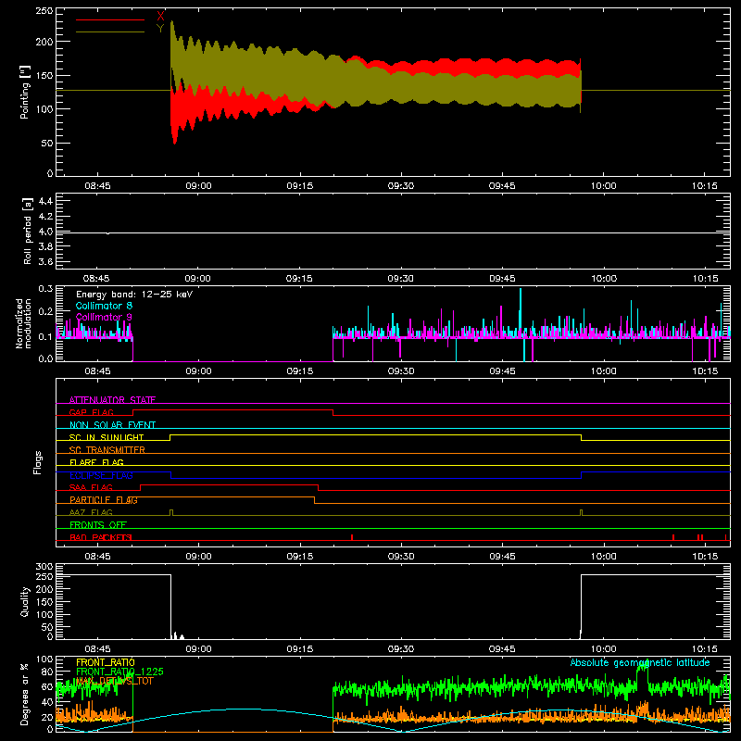Click the 09:15 time label under Roll period plot

point(299,279)
